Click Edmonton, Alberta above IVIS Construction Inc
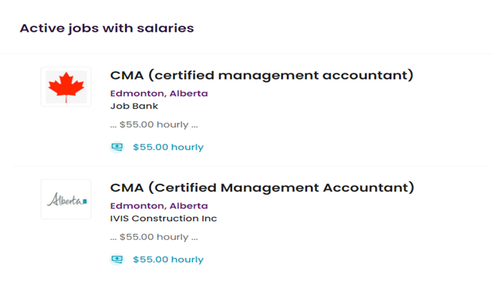 point(159,206)
